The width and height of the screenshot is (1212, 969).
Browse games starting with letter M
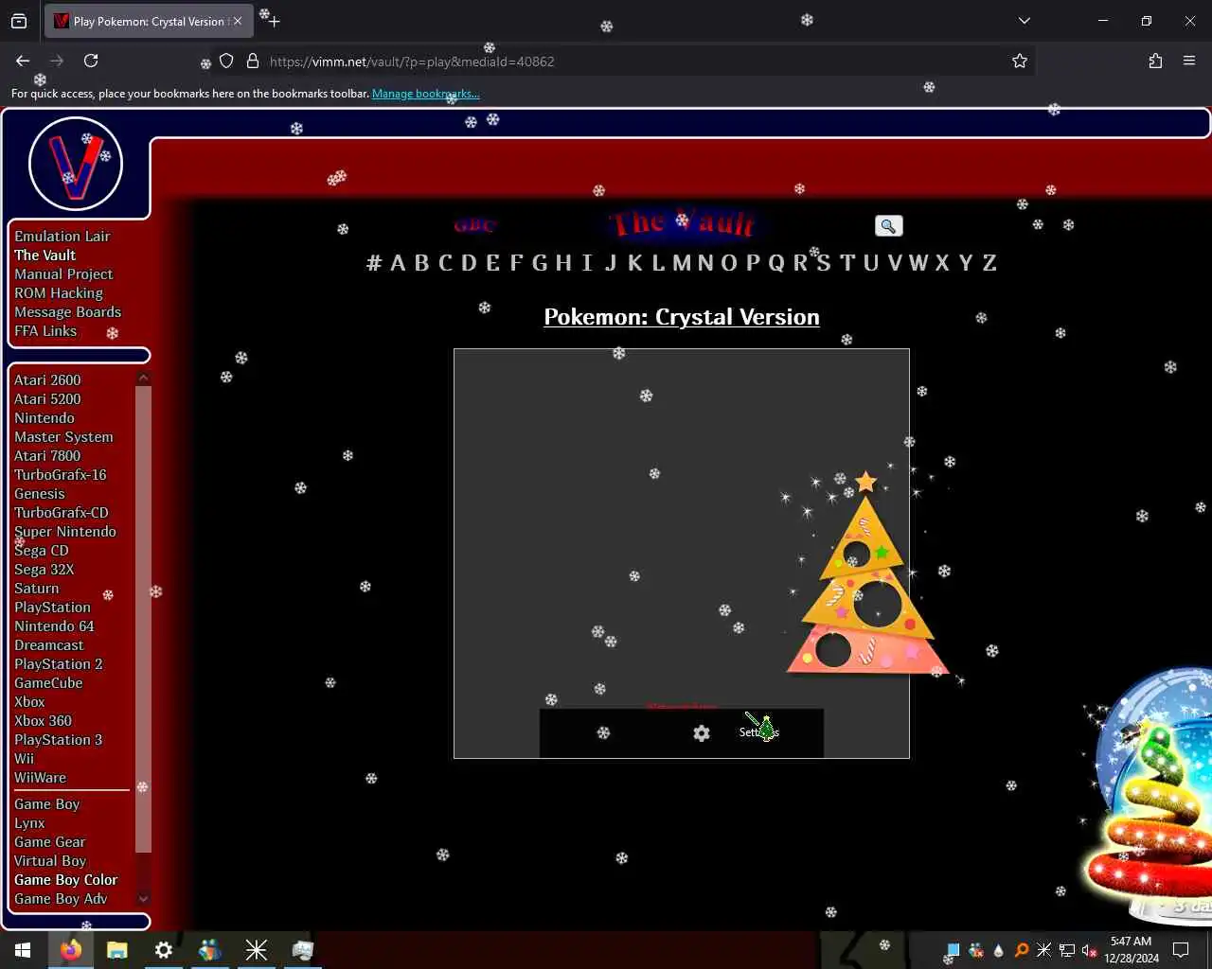point(682,263)
